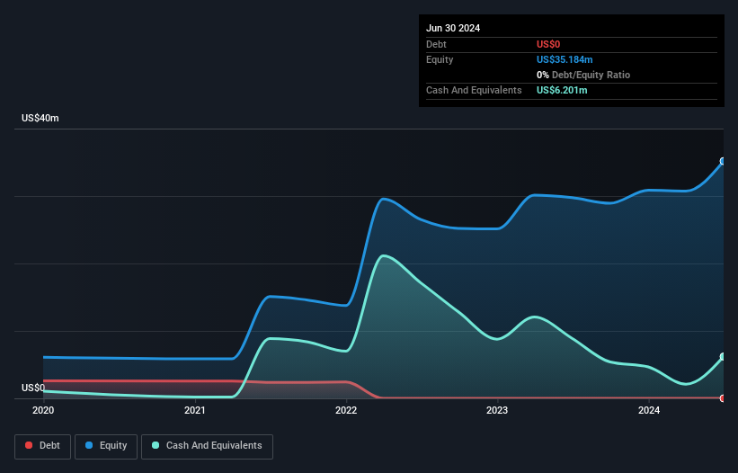The width and height of the screenshot is (738, 473).
Task: Click the US$6.201m cash value
Action: (x=562, y=90)
